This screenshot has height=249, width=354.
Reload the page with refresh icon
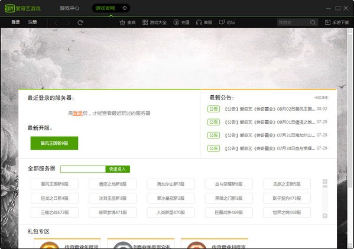pos(80,22)
